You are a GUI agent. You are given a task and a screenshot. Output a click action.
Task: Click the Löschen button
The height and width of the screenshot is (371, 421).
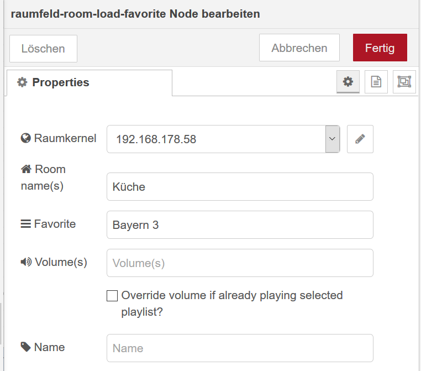click(x=43, y=49)
